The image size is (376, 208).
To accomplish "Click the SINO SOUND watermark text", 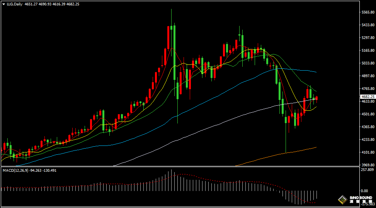I will pos(360,198).
